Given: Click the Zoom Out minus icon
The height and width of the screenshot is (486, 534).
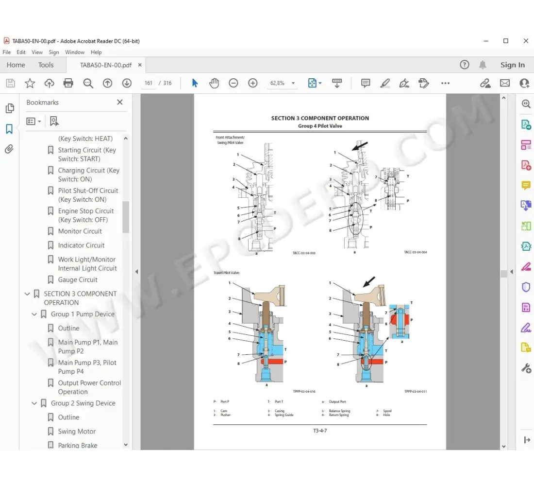Looking at the screenshot, I should pos(234,83).
